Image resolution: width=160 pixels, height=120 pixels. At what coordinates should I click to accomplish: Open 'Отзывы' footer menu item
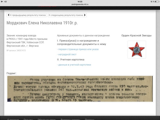coord(28,119)
